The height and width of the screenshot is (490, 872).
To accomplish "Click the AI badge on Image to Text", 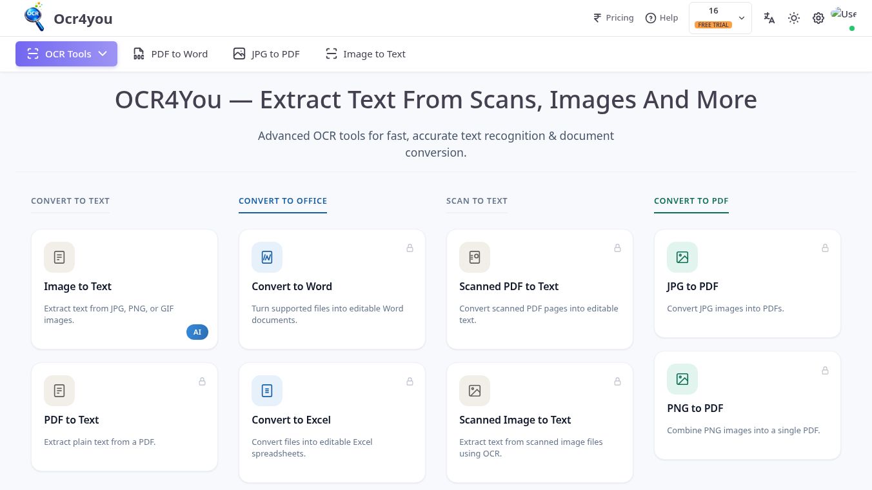I will [197, 332].
